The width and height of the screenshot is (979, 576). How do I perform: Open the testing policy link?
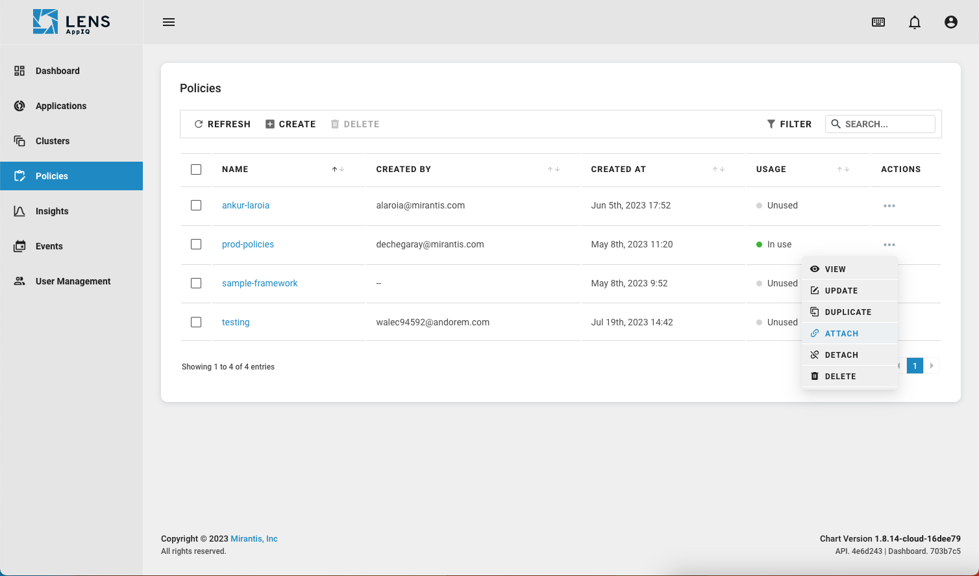tap(236, 322)
